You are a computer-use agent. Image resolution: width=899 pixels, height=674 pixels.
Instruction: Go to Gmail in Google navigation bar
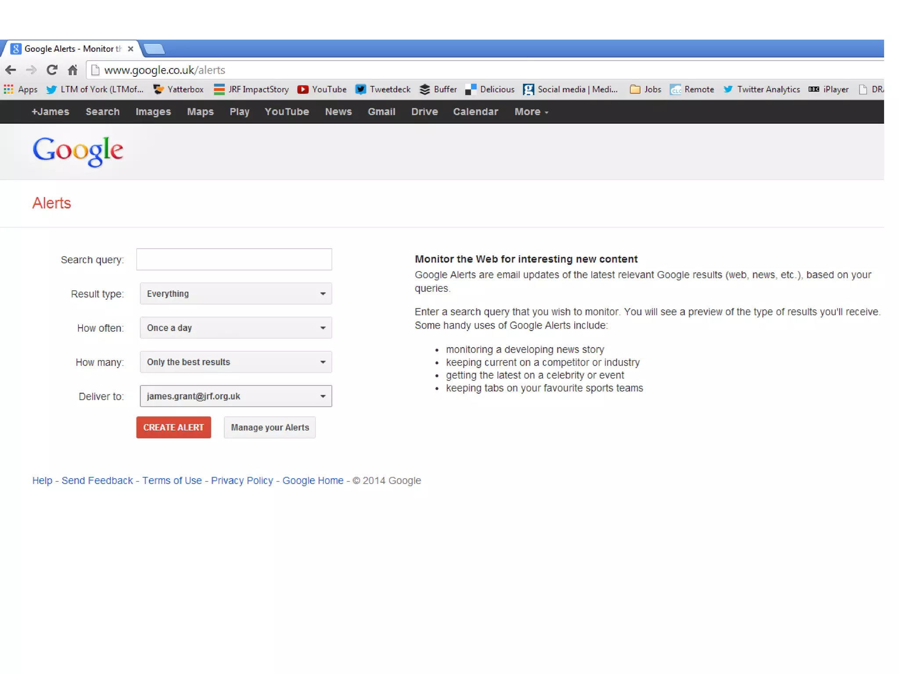381,112
